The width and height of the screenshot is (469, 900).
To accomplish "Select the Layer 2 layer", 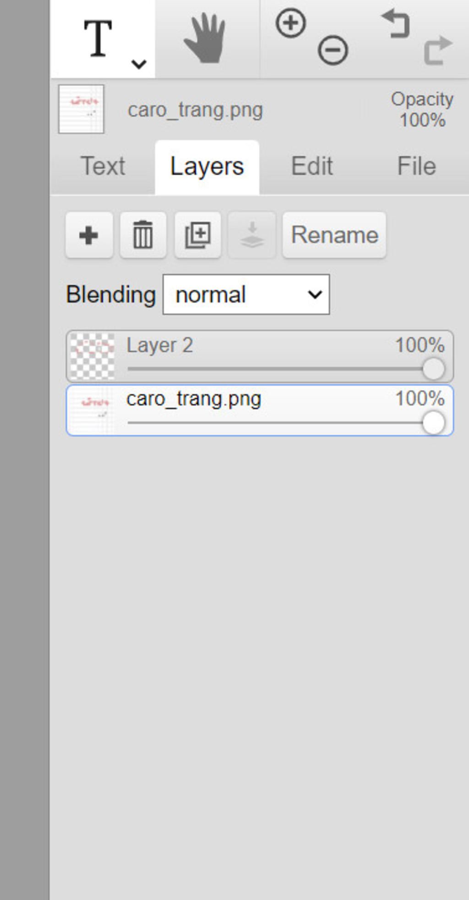I will [260, 356].
